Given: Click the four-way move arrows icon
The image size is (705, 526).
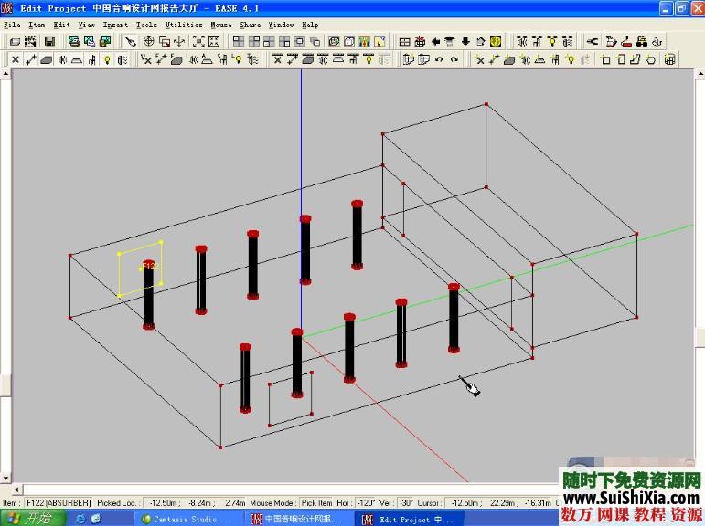Looking at the screenshot, I should tap(179, 41).
